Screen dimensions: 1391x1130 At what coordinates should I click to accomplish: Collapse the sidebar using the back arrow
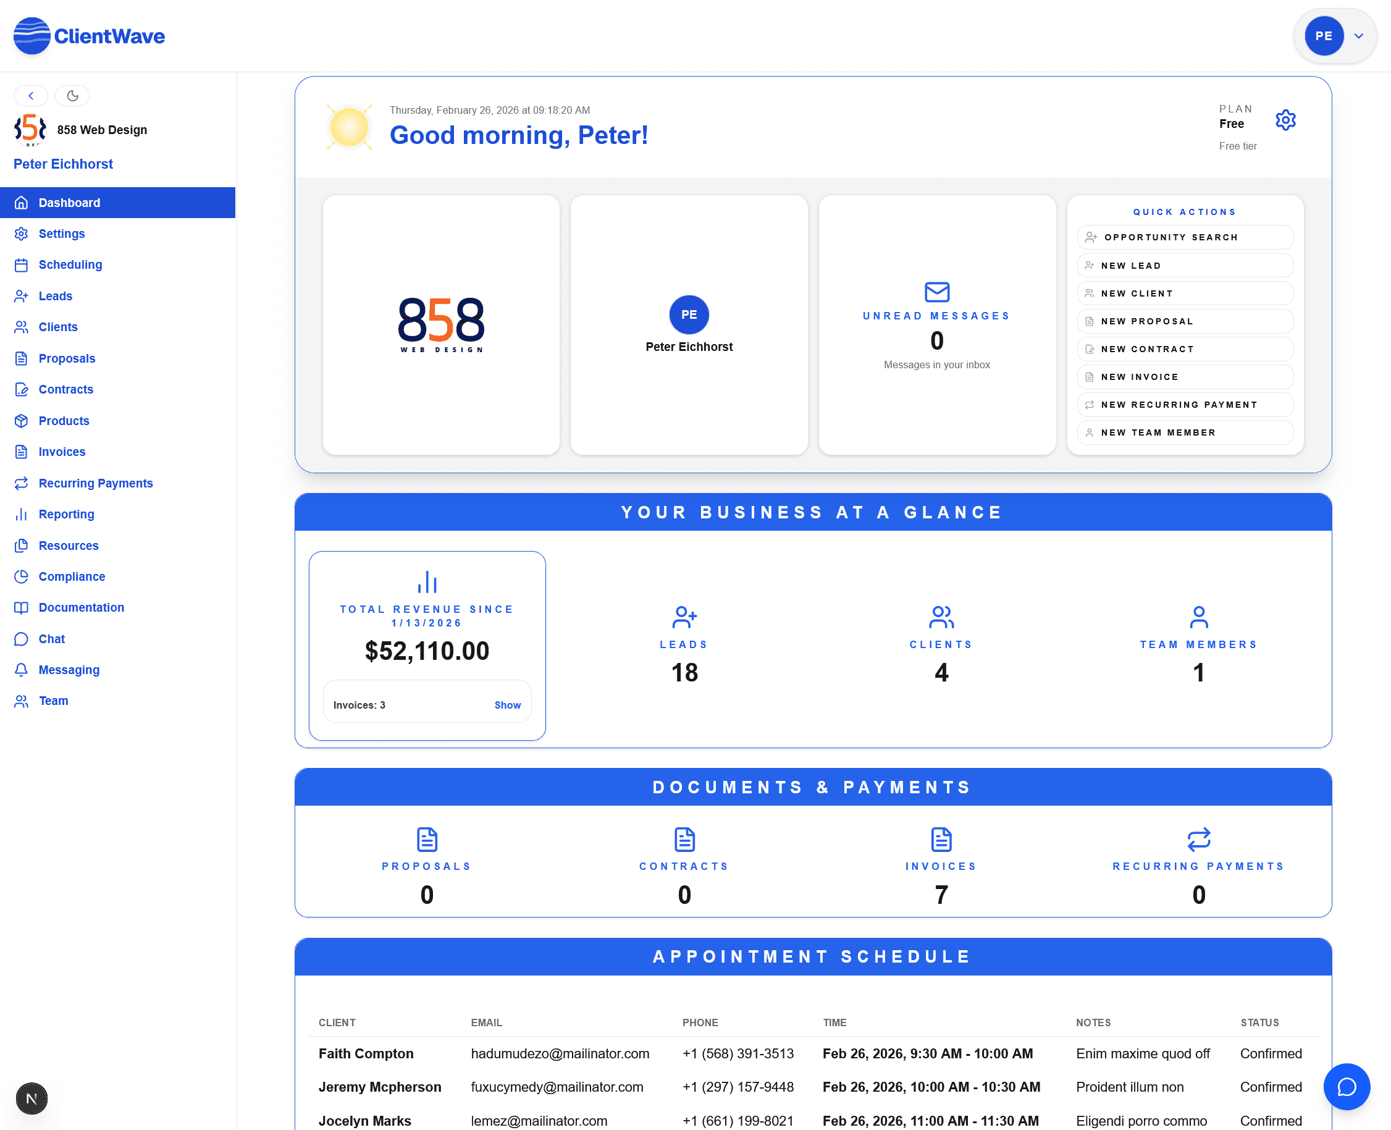pos(31,96)
